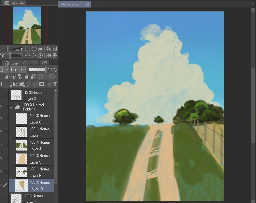256x203 pixels.
Task: Collapse Folder 1 in layer list
Action: [11, 107]
